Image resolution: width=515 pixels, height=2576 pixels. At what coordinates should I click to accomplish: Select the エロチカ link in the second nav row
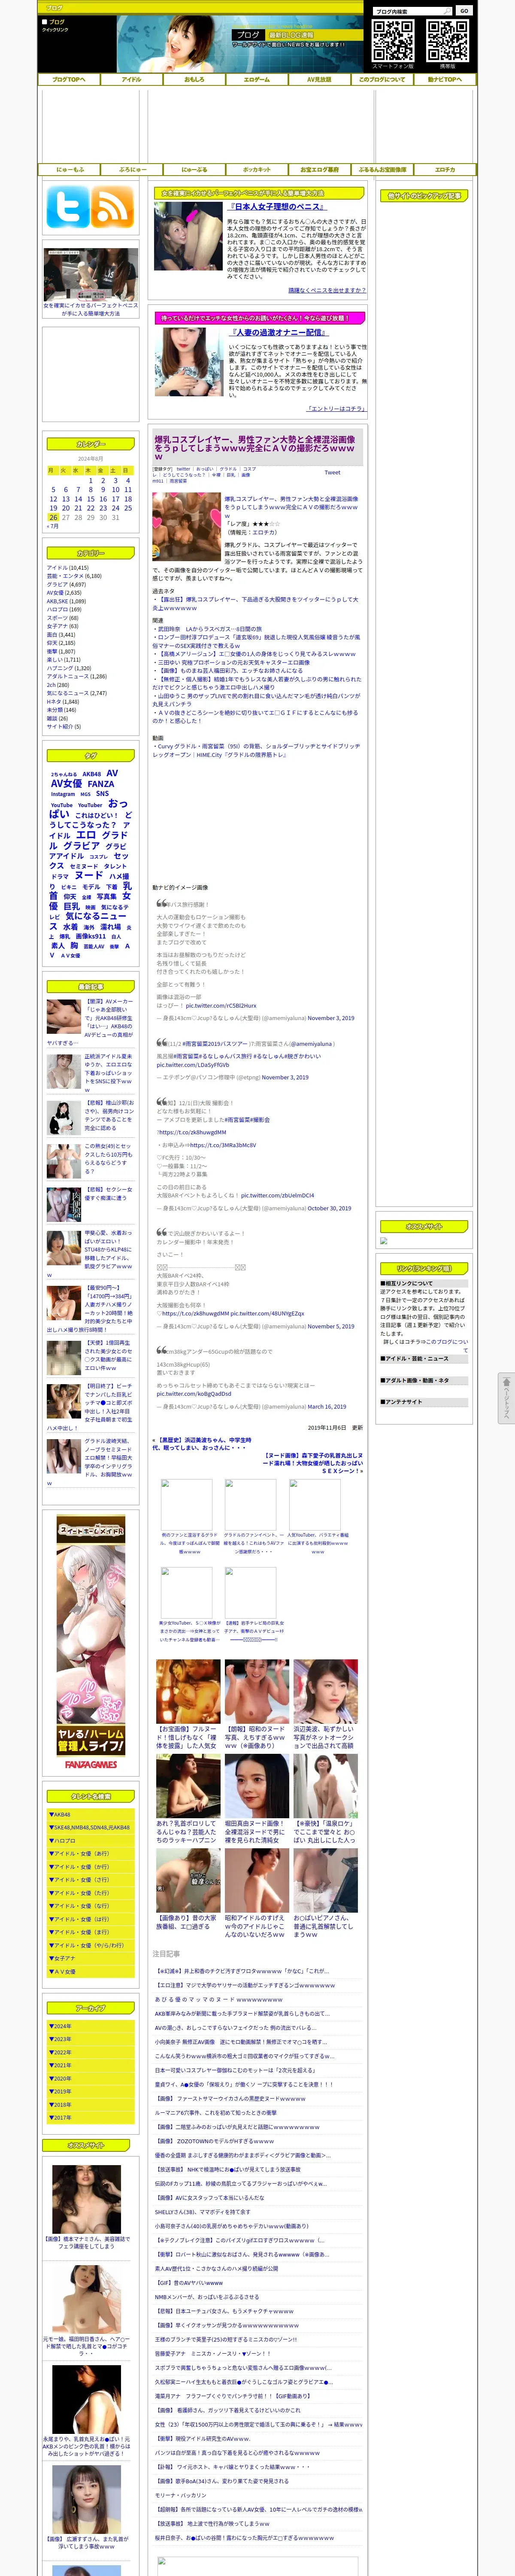(444, 170)
